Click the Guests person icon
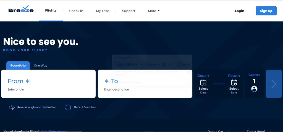 click(x=254, y=89)
